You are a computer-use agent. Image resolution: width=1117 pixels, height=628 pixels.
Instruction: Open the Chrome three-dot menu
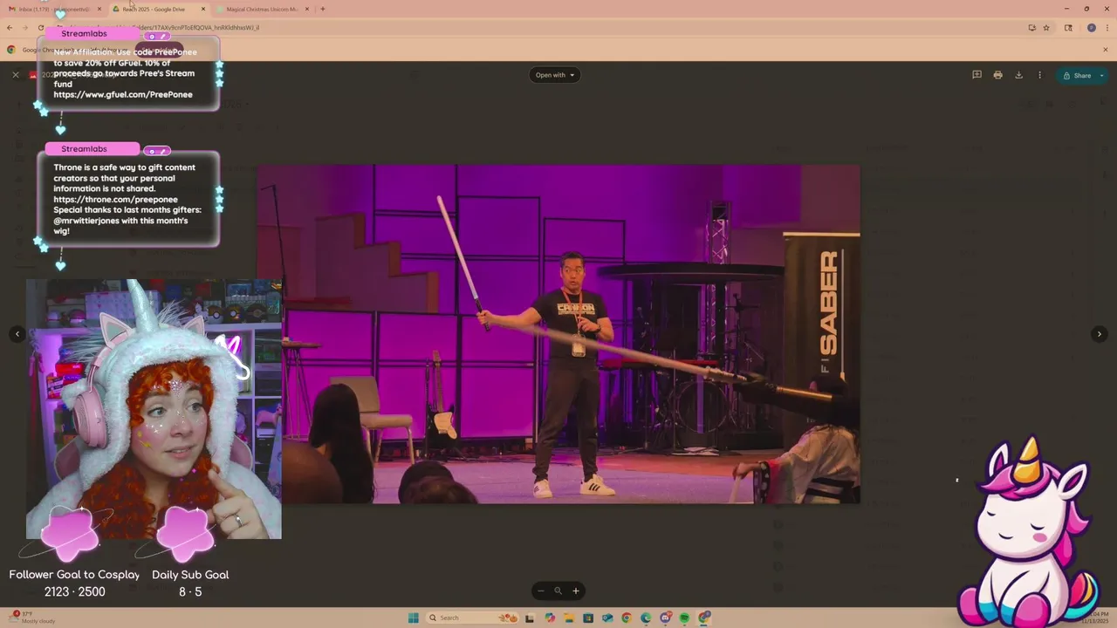[x=1107, y=28]
